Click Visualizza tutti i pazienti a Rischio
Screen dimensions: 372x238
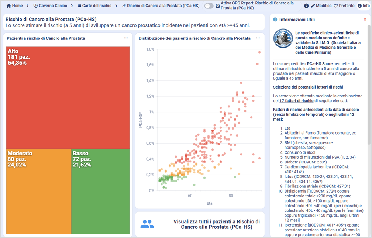216,224
